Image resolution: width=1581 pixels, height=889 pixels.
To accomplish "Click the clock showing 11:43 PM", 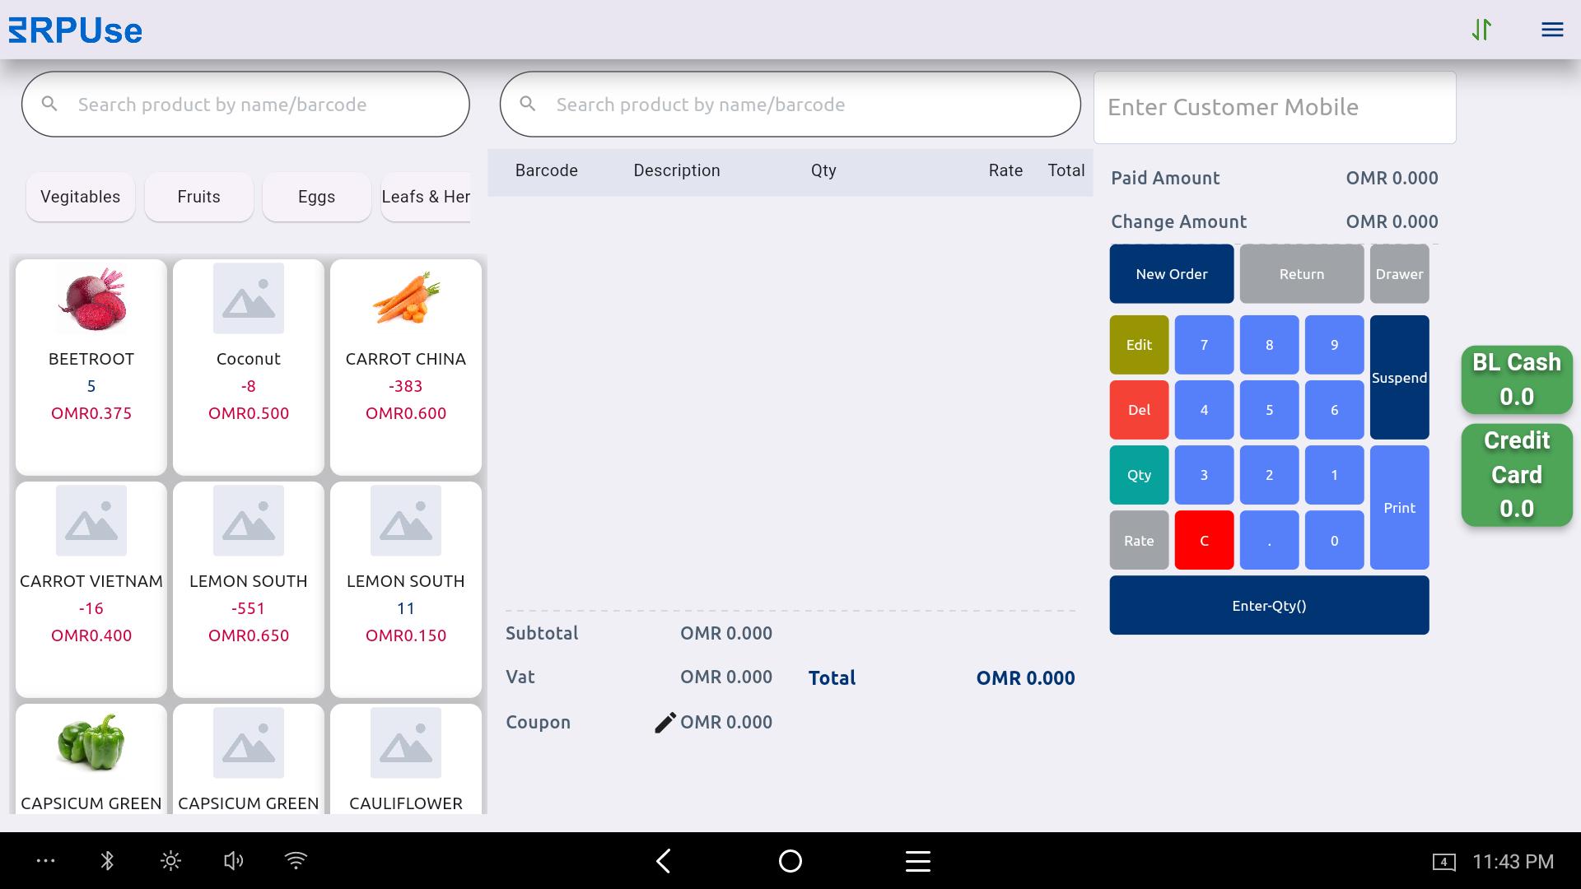I will click(x=1513, y=862).
